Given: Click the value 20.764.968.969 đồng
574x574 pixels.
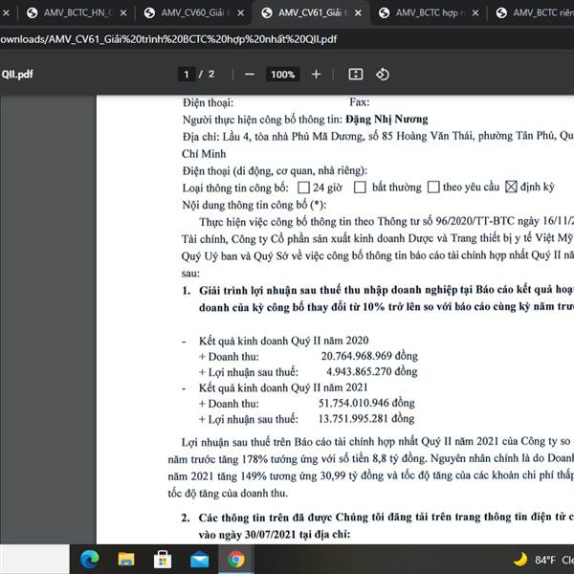Looking at the screenshot, I should pyautogui.click(x=369, y=356).
